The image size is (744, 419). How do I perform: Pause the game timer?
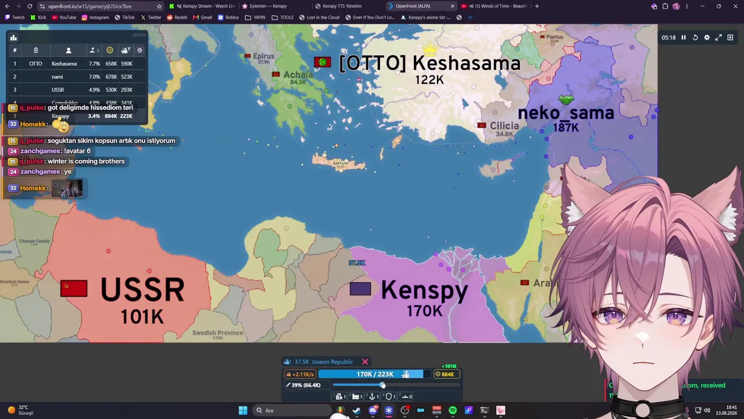[684, 38]
